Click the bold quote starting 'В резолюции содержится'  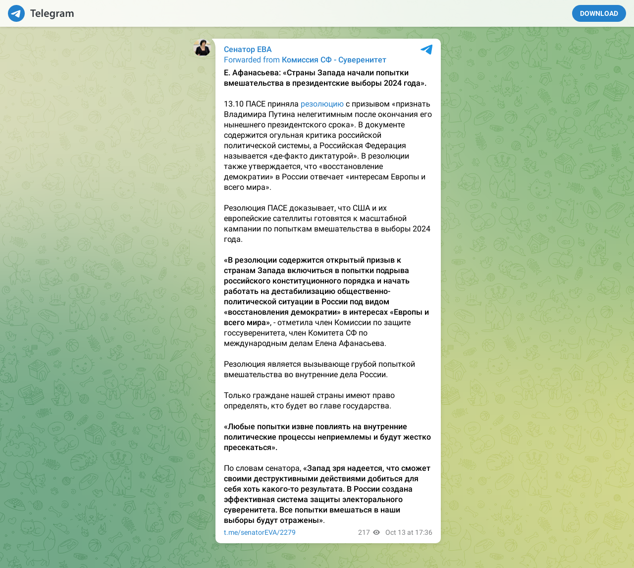click(326, 291)
